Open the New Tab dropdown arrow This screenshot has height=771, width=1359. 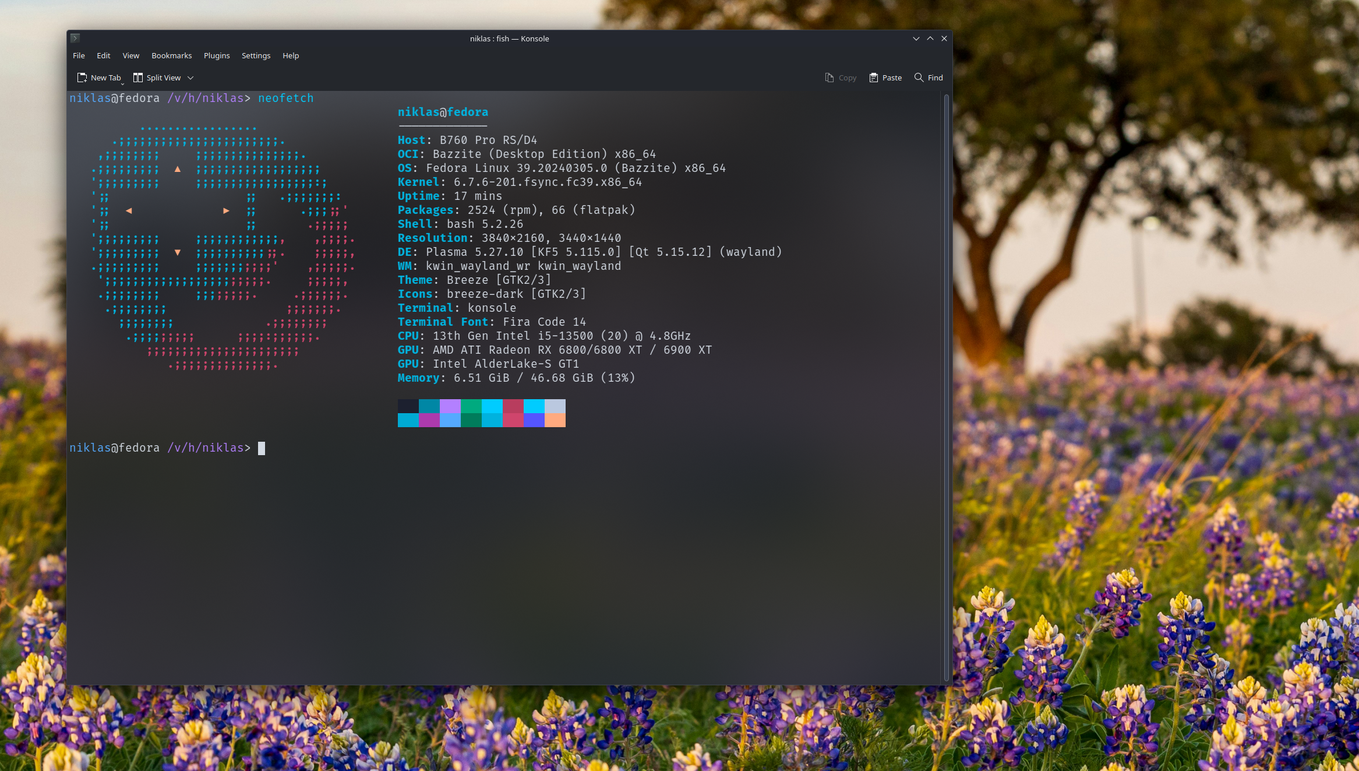122,83
